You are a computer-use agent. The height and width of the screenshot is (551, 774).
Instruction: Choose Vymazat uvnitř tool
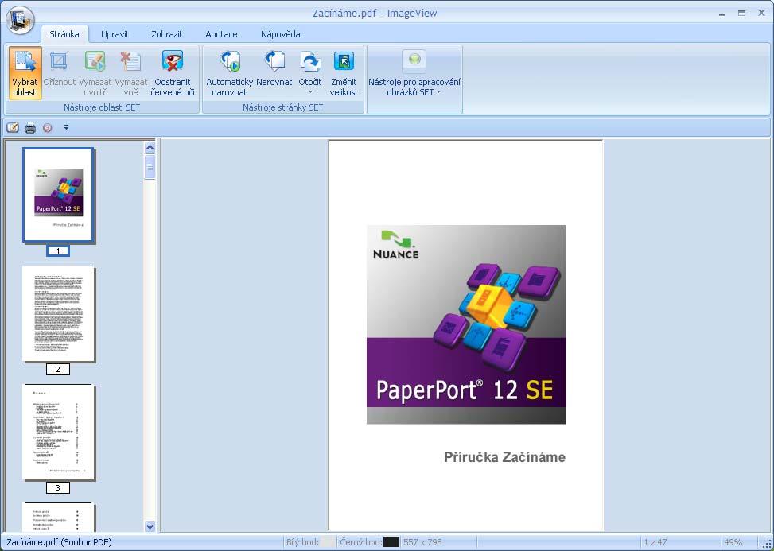(x=95, y=73)
